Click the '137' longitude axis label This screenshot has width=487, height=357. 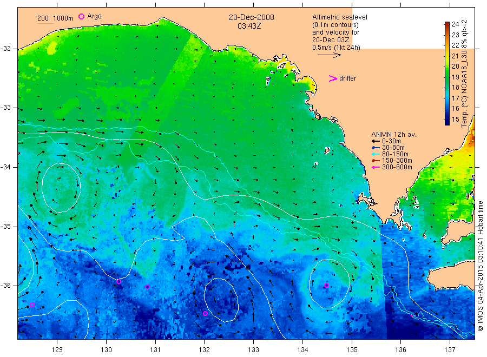[450, 350]
